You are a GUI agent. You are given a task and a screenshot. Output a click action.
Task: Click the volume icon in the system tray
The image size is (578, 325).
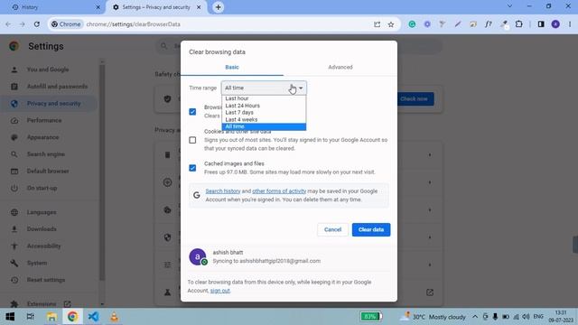[x=526, y=317]
